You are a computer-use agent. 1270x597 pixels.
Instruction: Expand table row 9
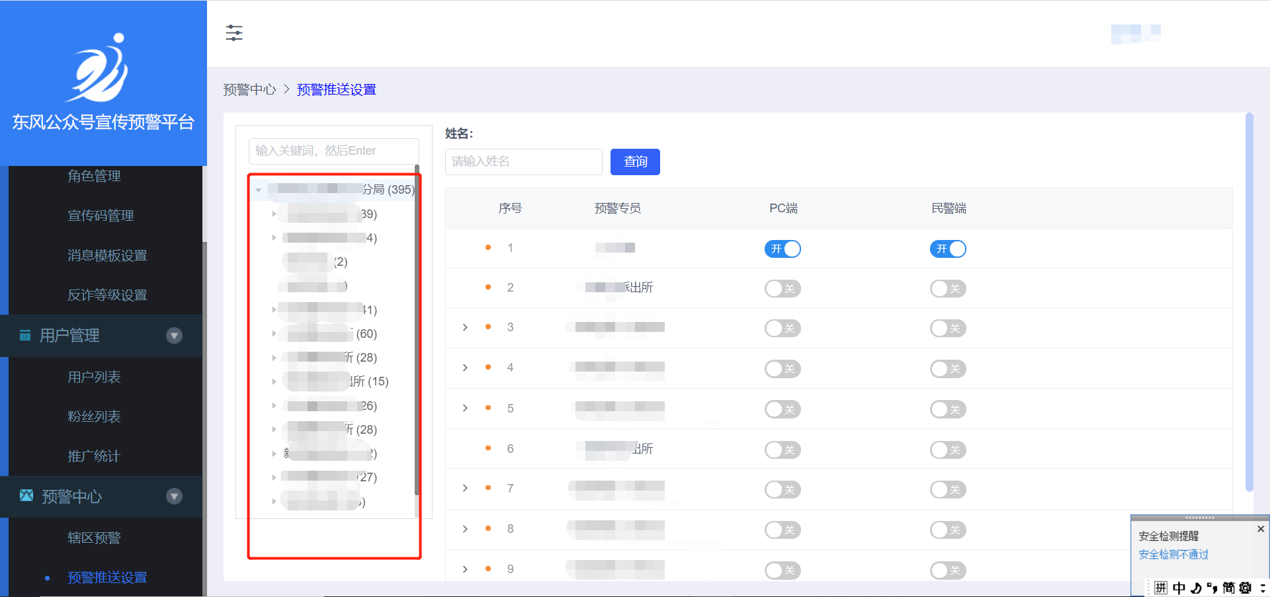[465, 569]
